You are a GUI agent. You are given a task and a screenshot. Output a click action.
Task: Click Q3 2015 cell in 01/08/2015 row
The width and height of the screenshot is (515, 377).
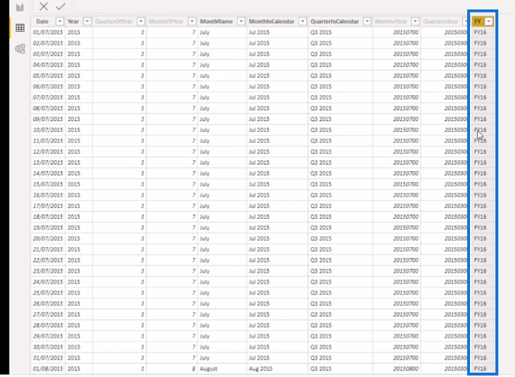click(340, 368)
